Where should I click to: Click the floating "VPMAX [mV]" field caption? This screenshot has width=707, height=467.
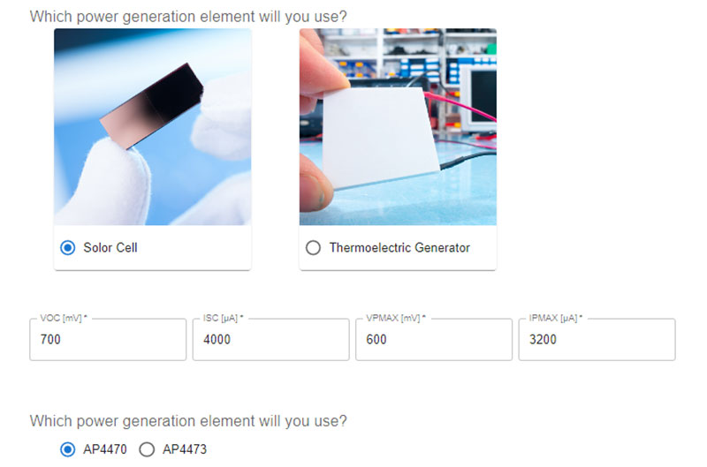tap(396, 319)
